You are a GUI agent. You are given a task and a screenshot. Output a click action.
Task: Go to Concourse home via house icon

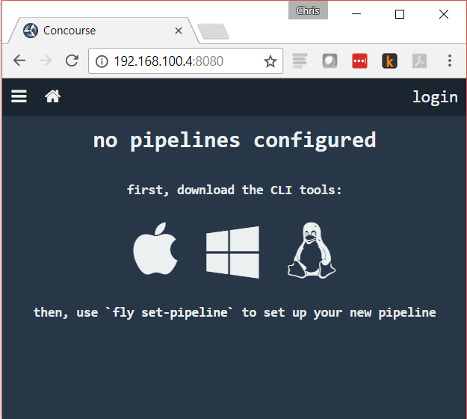(52, 96)
